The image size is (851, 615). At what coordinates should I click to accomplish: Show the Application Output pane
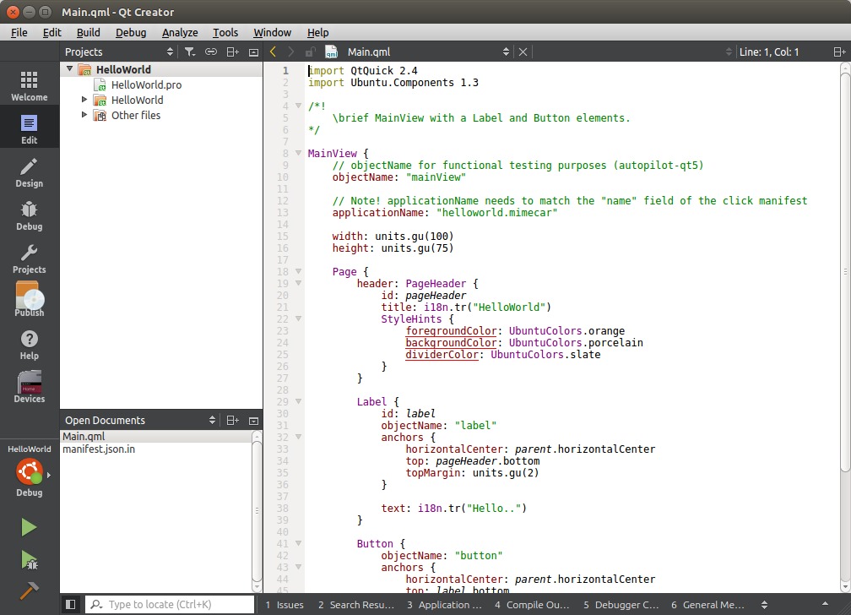click(444, 605)
